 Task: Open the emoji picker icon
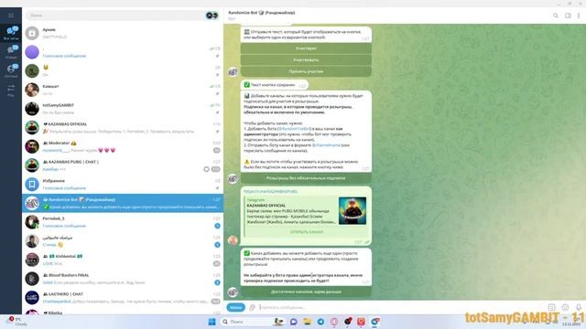click(565, 307)
